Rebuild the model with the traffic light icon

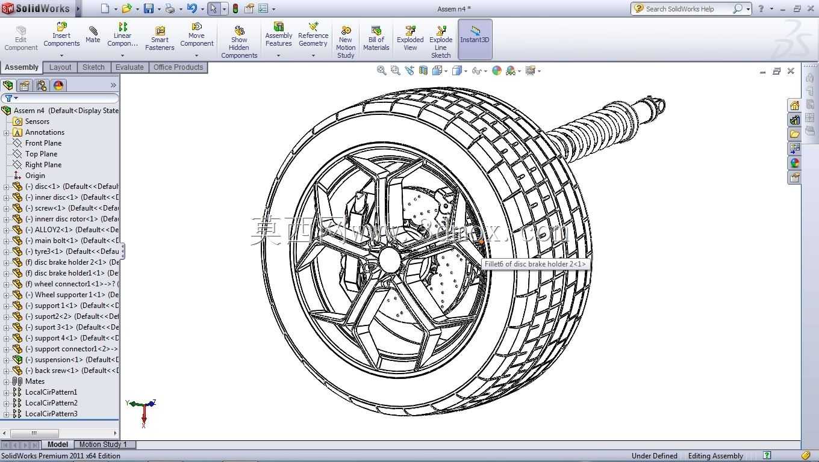[235, 8]
